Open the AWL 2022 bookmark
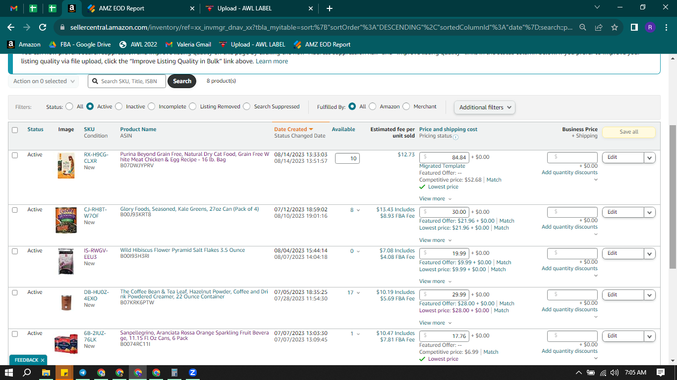The width and height of the screenshot is (677, 380). [x=139, y=45]
